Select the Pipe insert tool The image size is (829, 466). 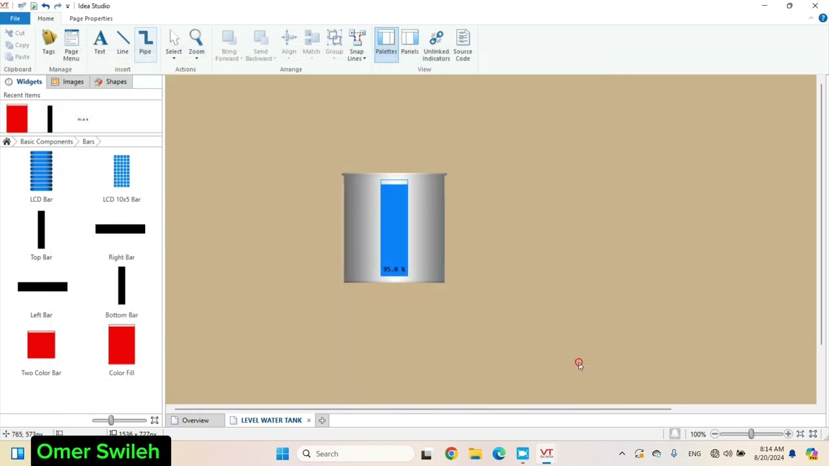(x=145, y=43)
